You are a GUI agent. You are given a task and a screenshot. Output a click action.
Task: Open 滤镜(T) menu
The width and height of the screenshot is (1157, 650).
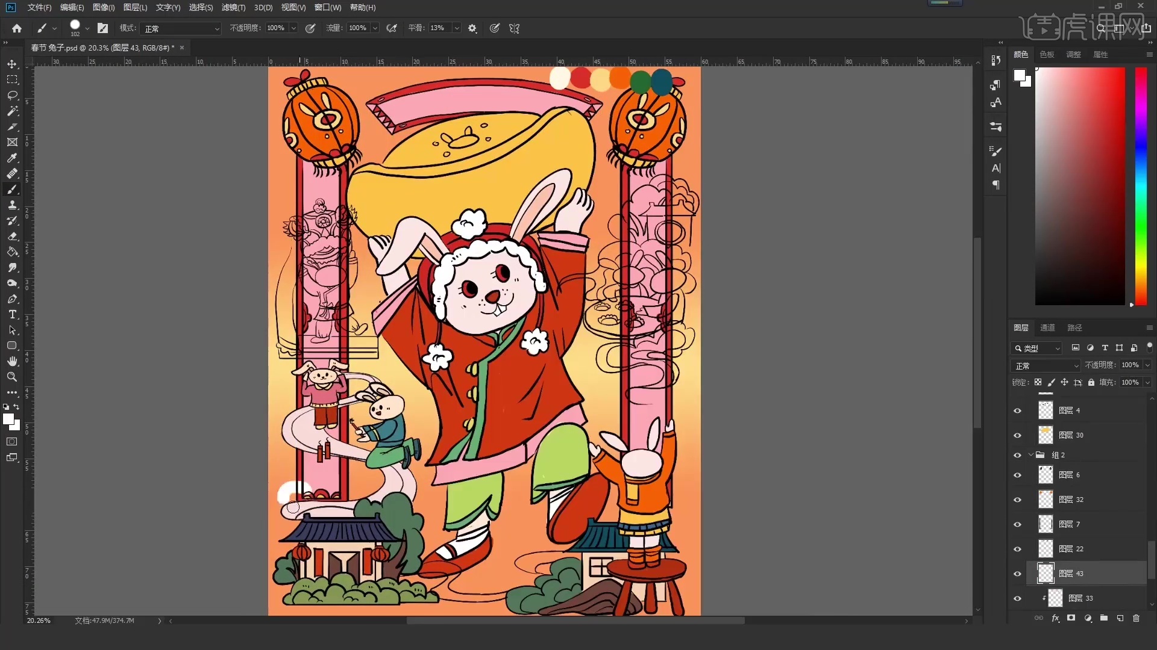233,7
